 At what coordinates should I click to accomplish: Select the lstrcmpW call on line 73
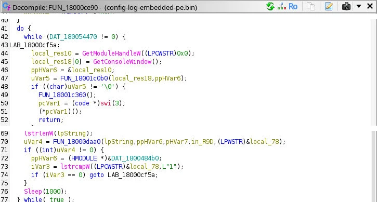point(75,167)
